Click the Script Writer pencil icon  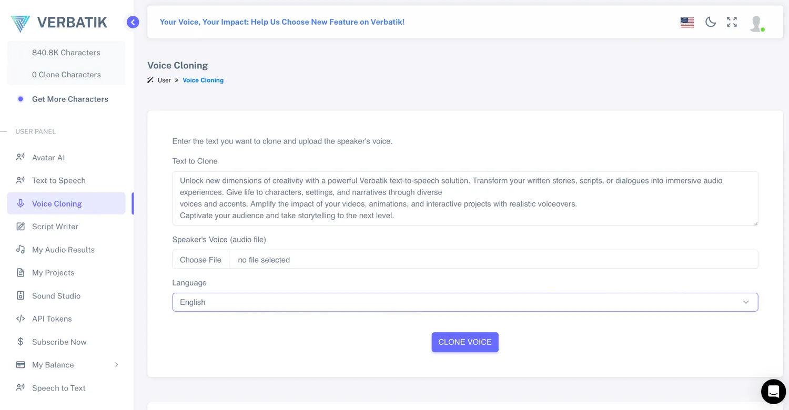(x=21, y=227)
